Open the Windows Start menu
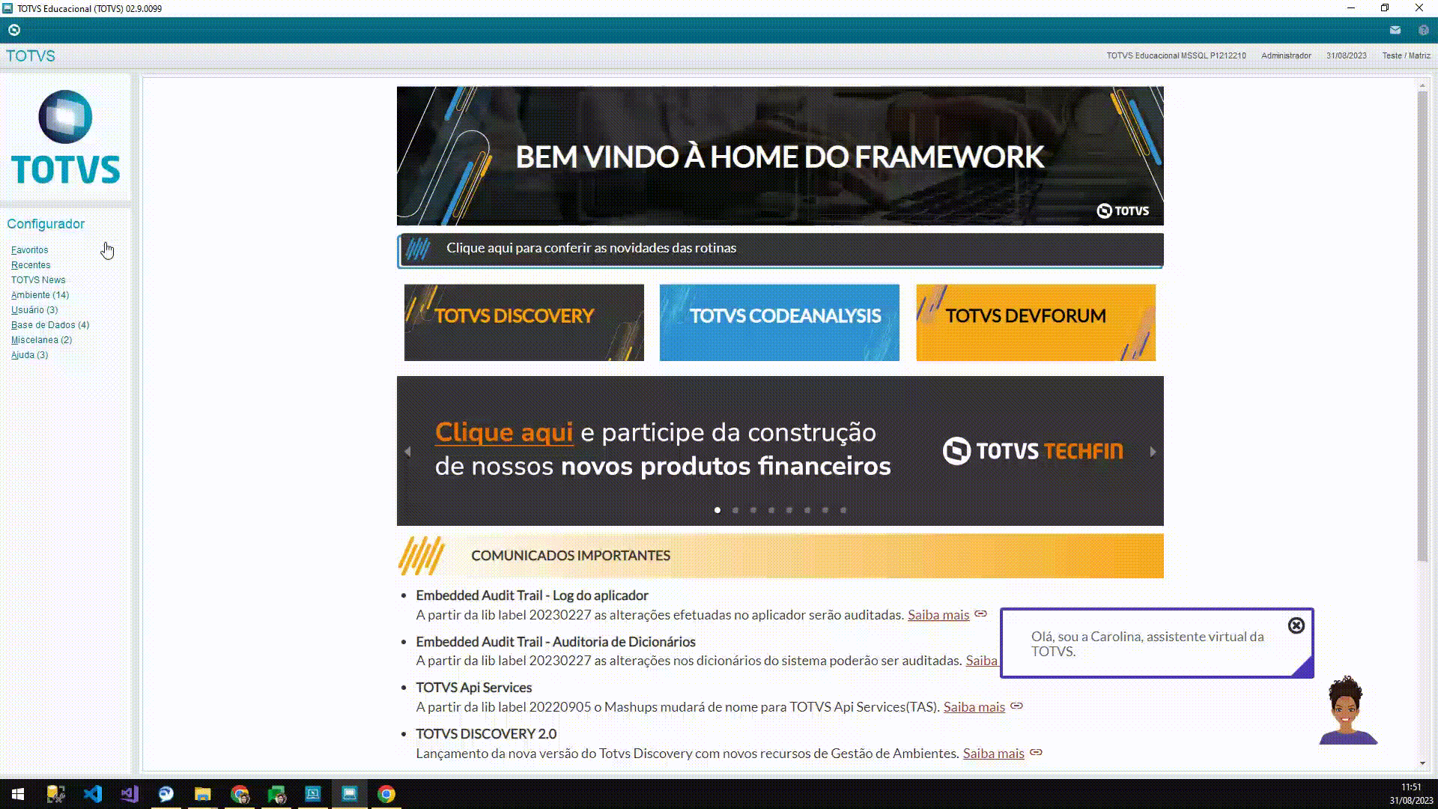The width and height of the screenshot is (1438, 809). (18, 794)
